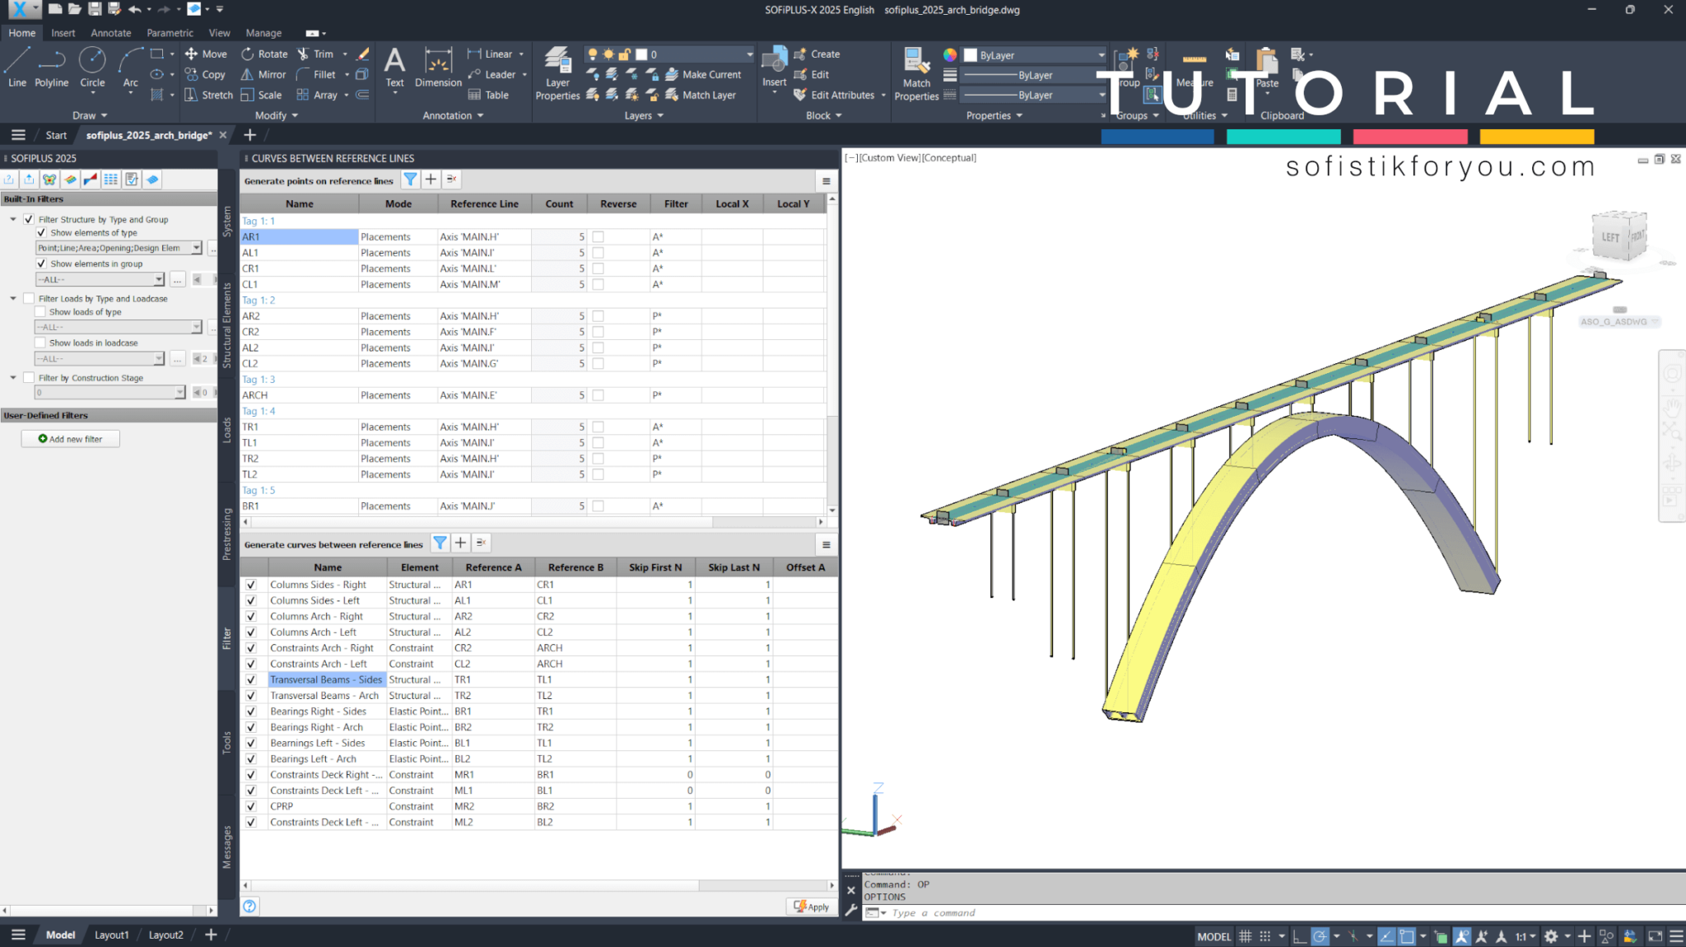Uncheck Columns Sides - Right row checkbox

click(x=251, y=585)
